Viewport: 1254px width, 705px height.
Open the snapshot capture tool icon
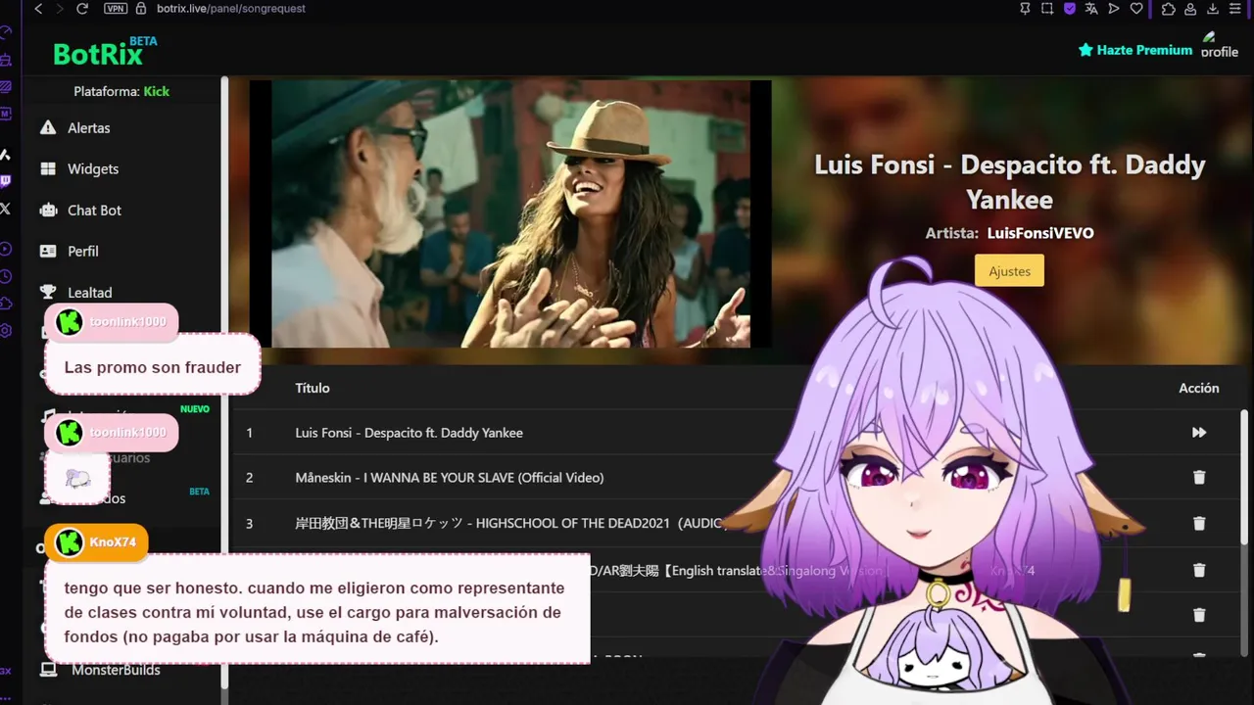[1047, 9]
